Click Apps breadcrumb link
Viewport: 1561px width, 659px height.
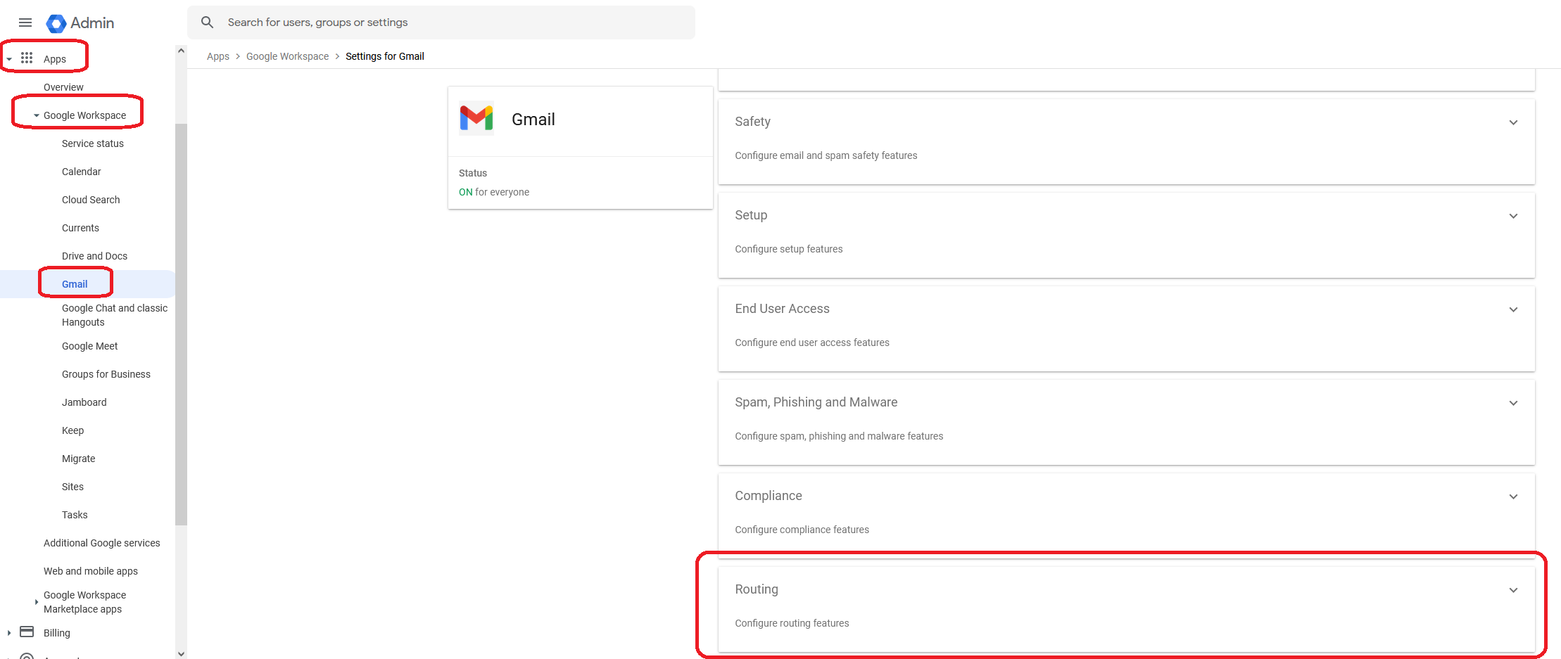click(x=217, y=56)
